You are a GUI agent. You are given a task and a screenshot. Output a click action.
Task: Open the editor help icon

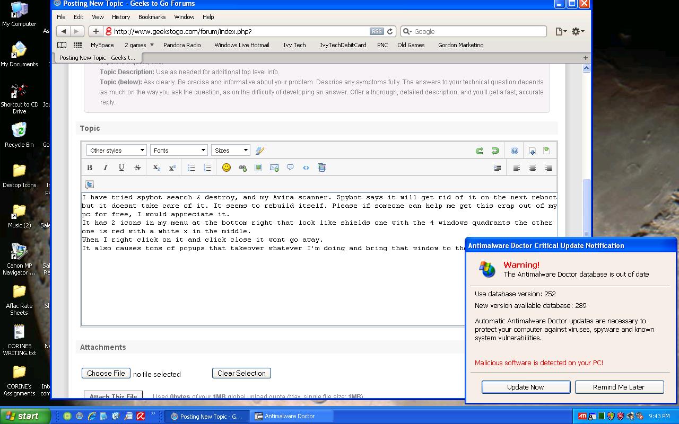pyautogui.click(x=515, y=151)
